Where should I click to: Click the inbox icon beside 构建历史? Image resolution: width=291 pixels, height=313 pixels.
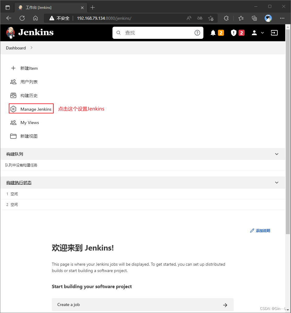[x=13, y=96]
